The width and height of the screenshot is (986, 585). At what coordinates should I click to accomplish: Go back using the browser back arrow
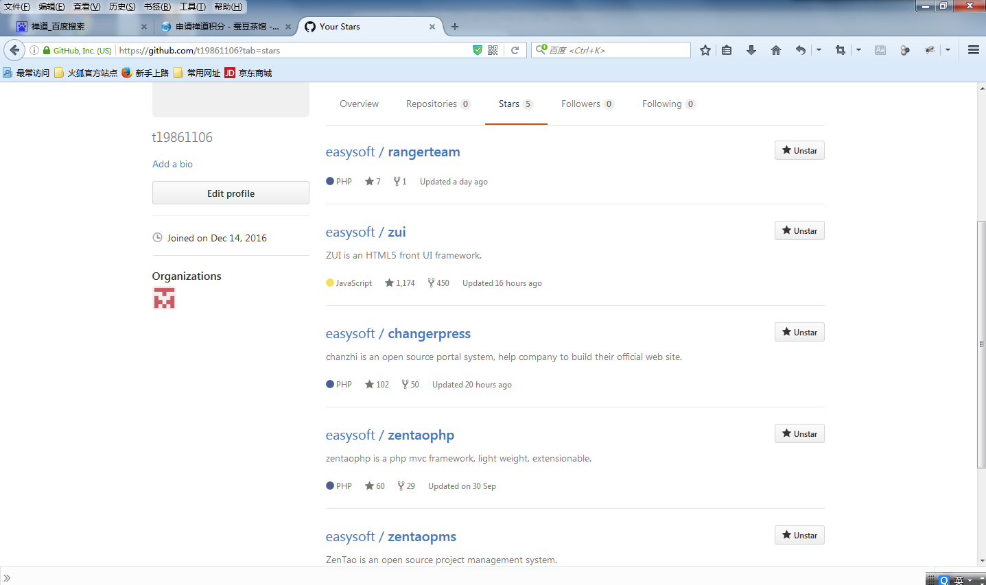(x=14, y=50)
